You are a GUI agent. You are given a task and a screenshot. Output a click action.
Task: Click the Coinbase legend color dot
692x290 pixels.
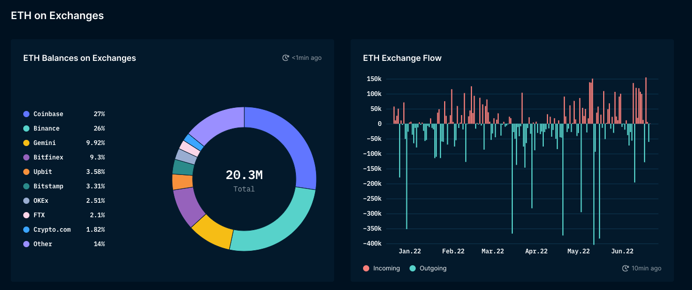26,114
